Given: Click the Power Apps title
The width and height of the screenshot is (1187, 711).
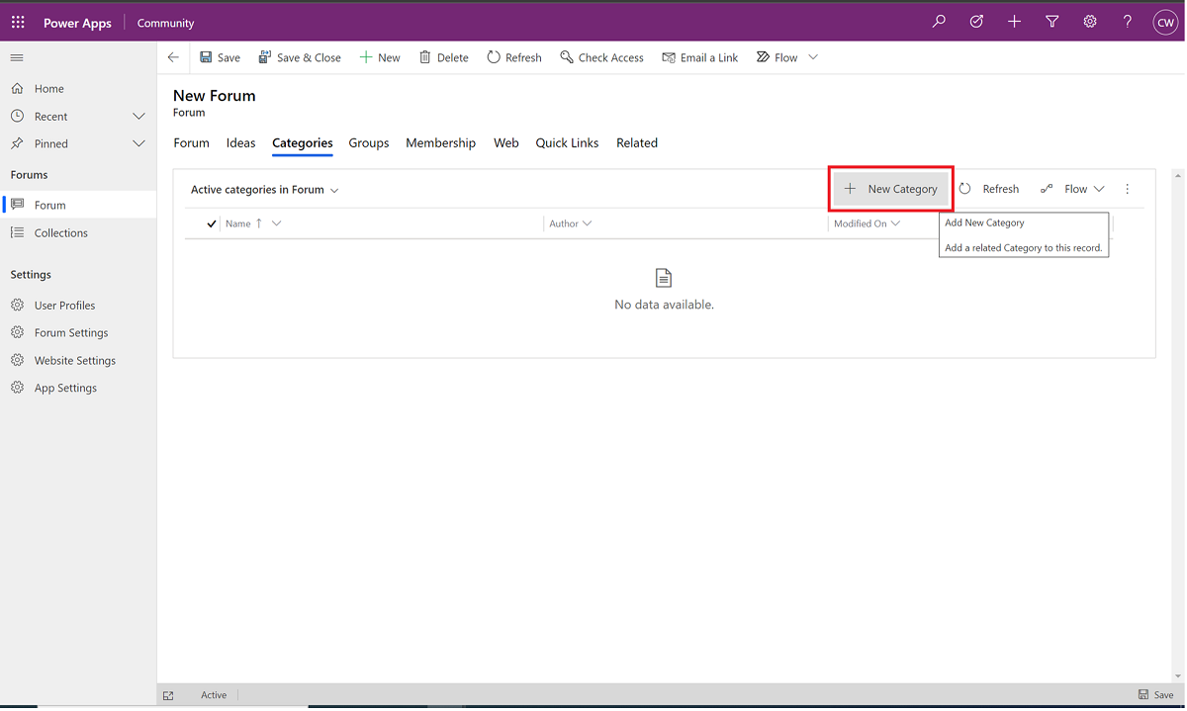Looking at the screenshot, I should coord(77,23).
